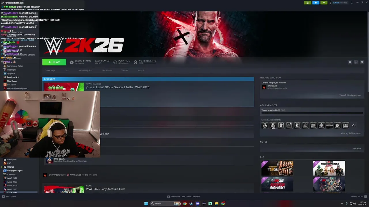Viewport: 369px width, 207px height.
Task: Click the taskbar volume speaker icon
Action: pos(355,204)
